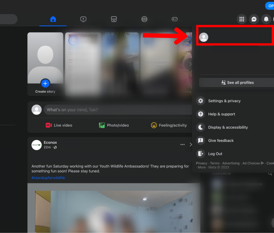Open Marketplace from the top navigation
The width and height of the screenshot is (274, 233).
point(114,19)
